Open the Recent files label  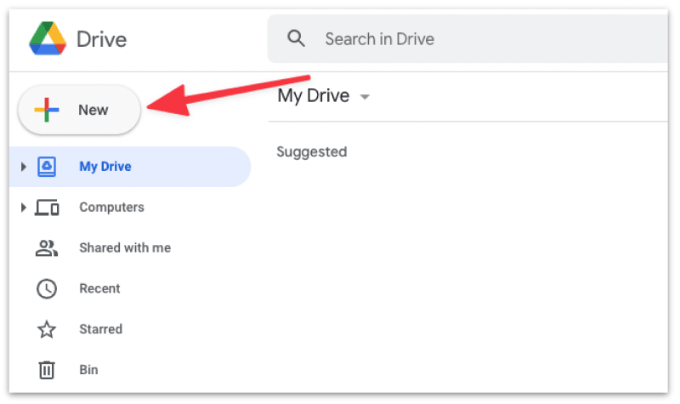click(99, 288)
